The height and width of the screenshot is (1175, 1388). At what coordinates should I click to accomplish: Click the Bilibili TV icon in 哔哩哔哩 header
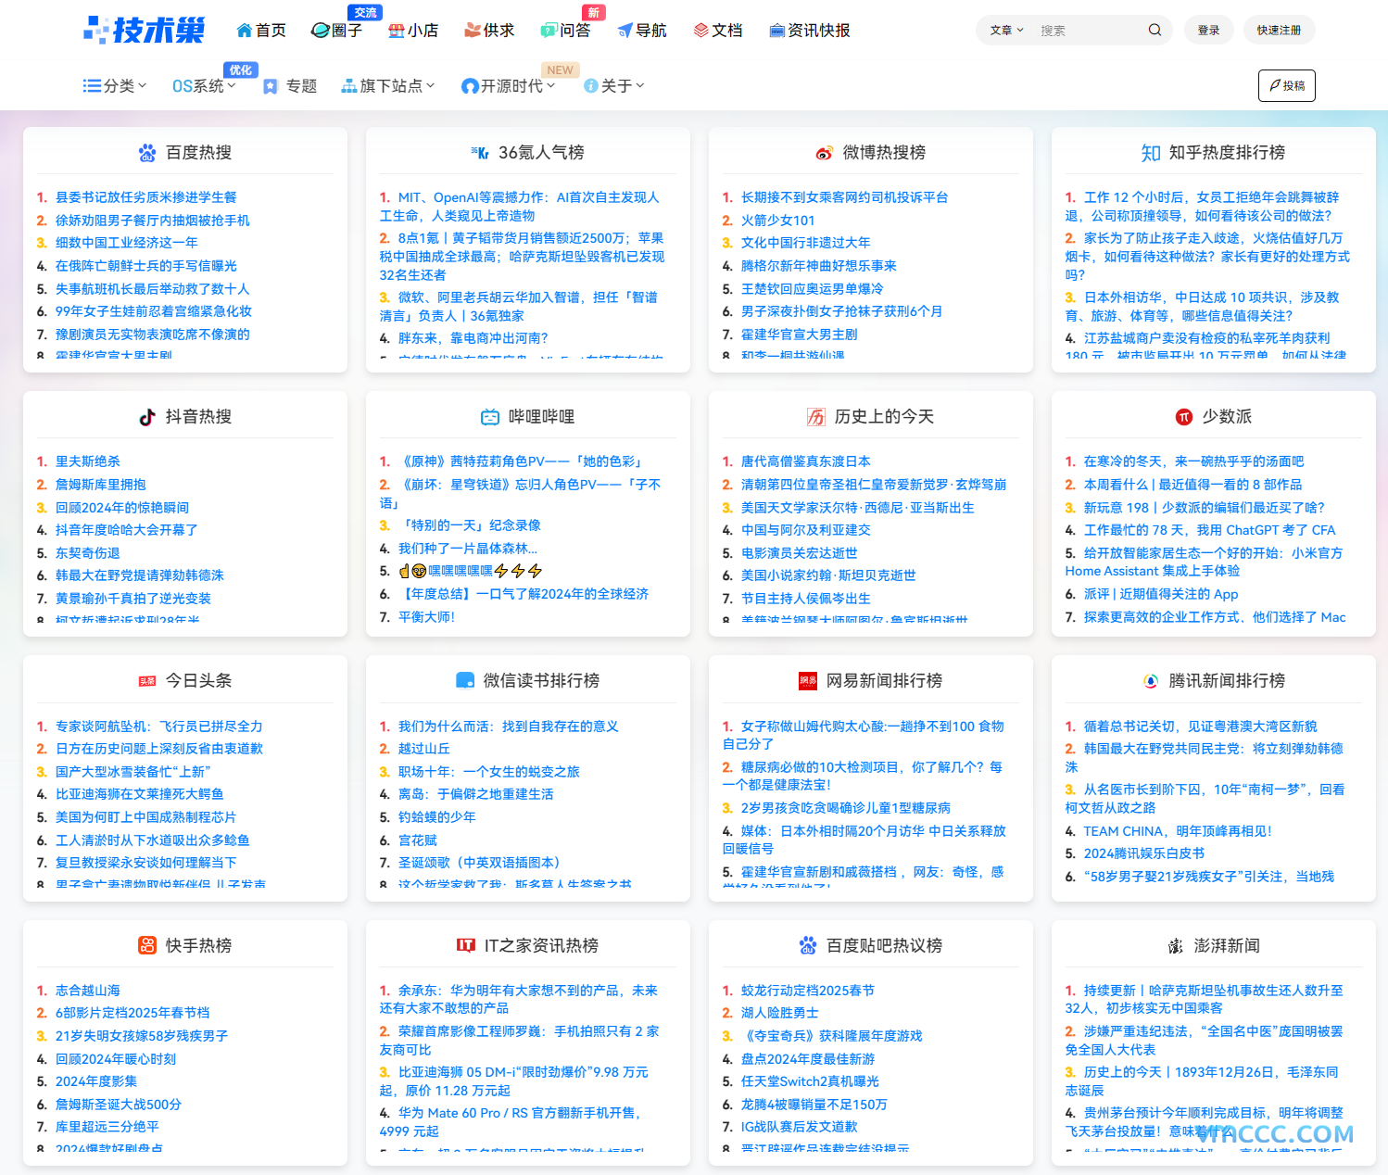click(x=490, y=417)
